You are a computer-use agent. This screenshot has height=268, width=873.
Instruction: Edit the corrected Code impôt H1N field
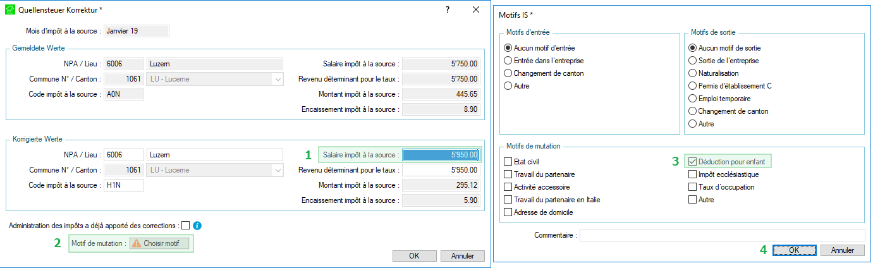pos(124,185)
